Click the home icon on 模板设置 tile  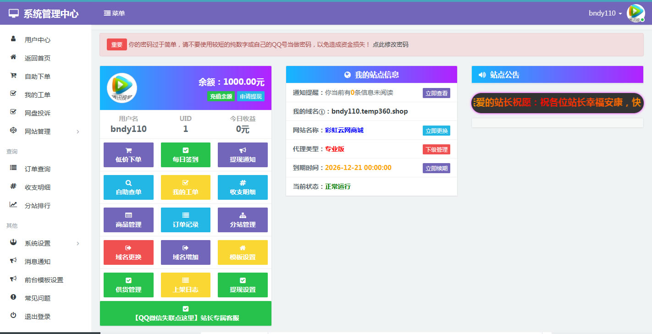[243, 248]
